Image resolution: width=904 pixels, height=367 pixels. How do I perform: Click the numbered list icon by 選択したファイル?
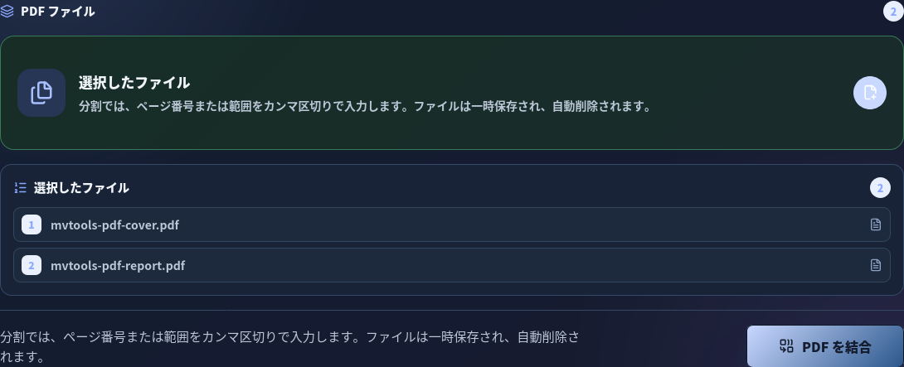[21, 188]
